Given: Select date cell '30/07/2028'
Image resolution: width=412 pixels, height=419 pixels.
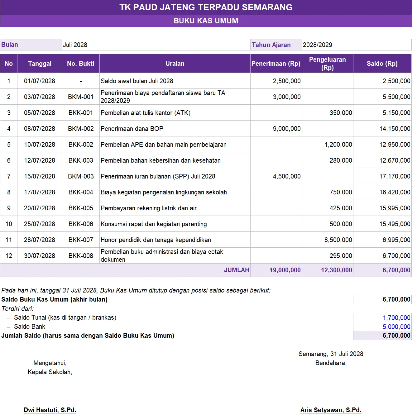Looking at the screenshot, I should [40, 256].
